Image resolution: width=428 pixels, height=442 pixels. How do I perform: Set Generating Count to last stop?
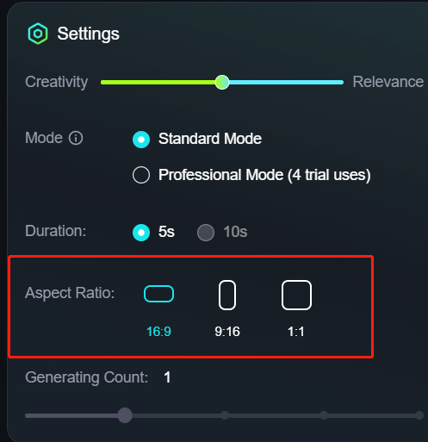tap(419, 415)
